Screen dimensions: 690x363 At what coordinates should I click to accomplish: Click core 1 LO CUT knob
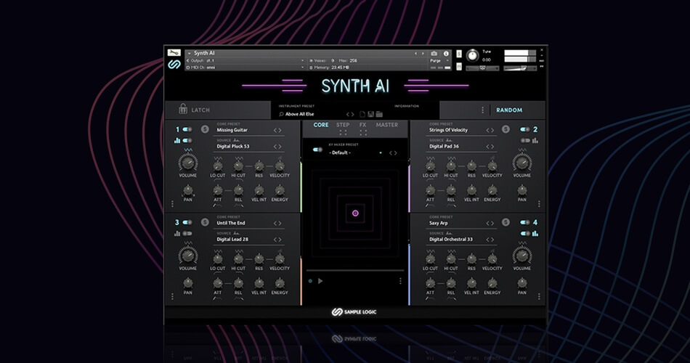(217, 166)
